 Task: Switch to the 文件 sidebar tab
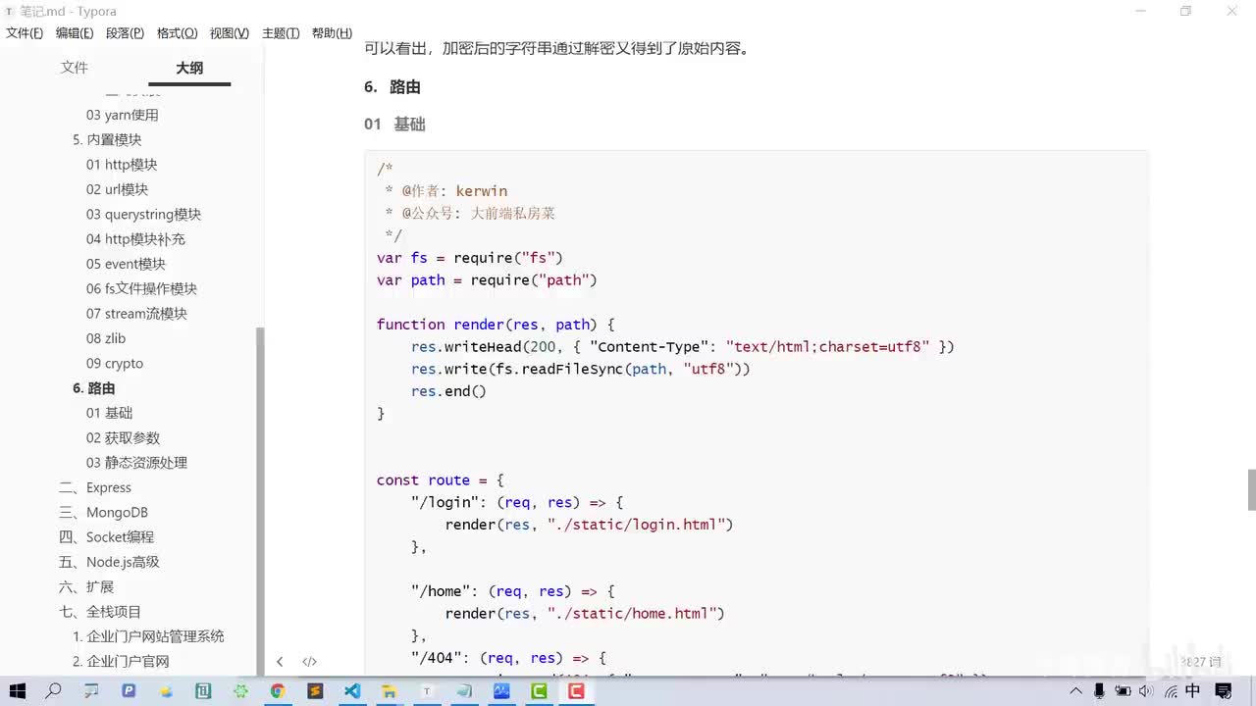click(x=75, y=68)
